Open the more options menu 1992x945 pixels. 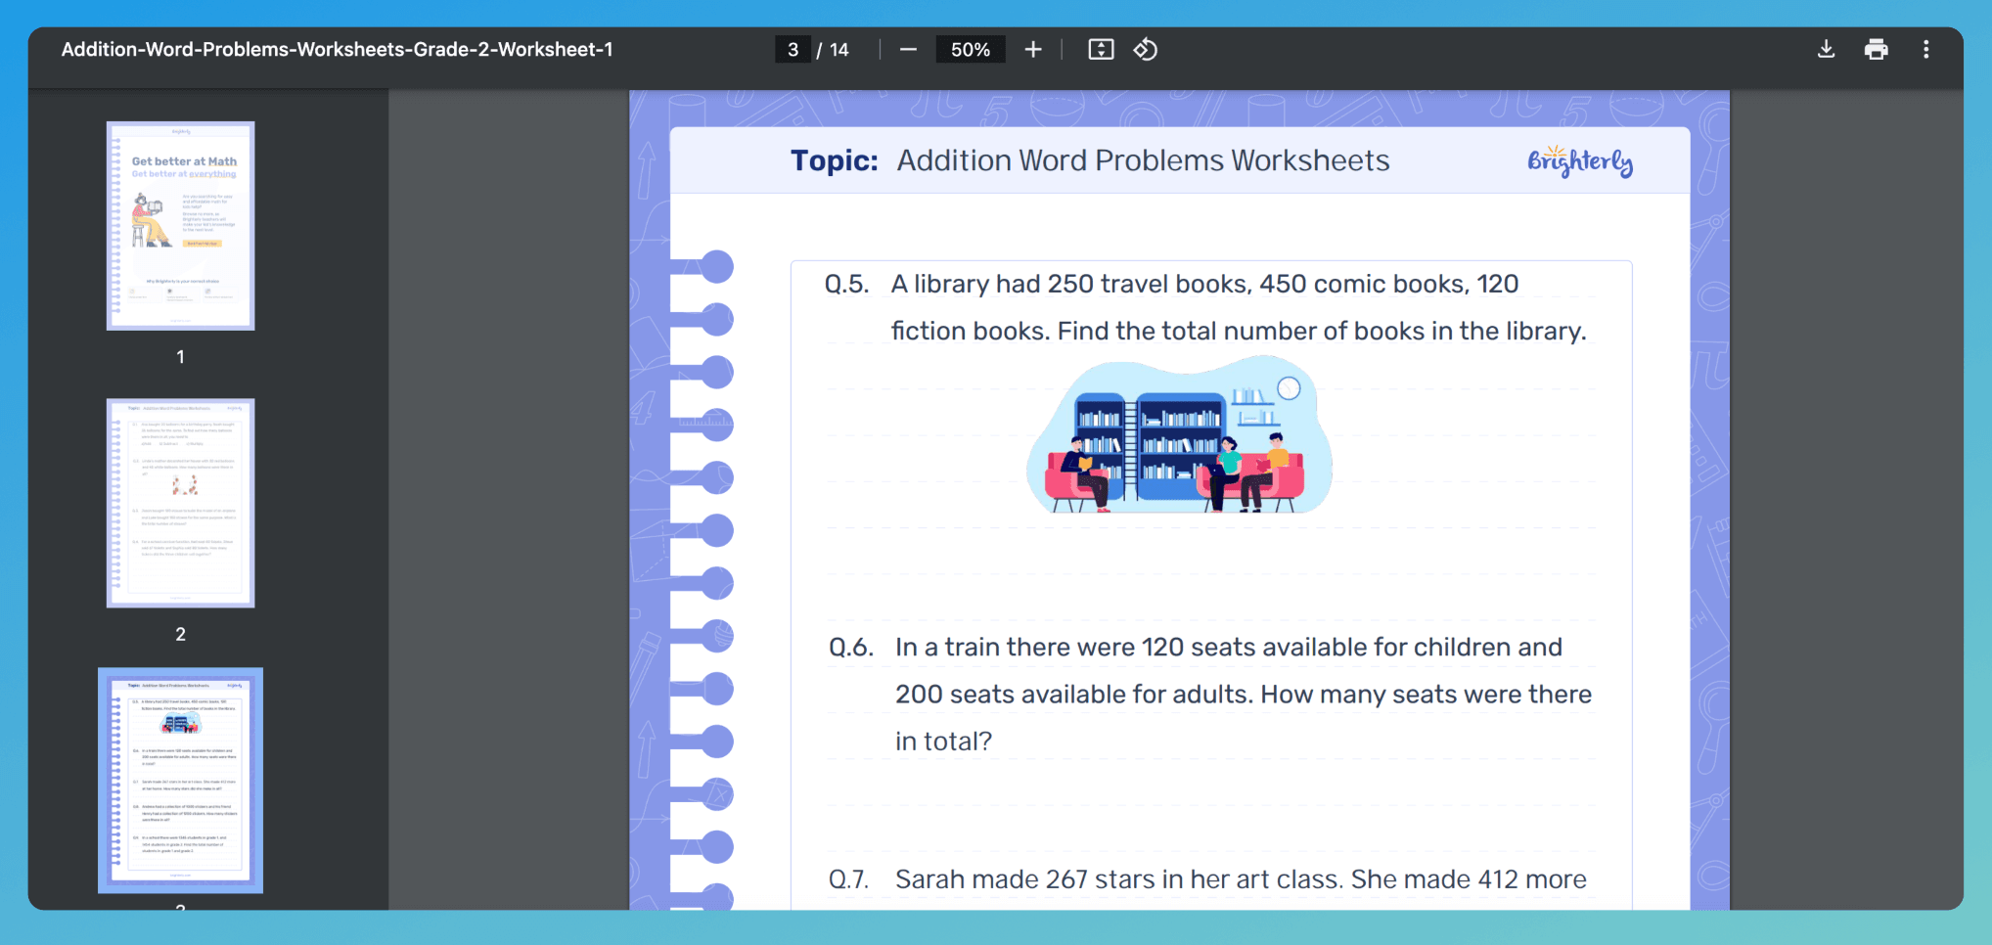tap(1925, 49)
